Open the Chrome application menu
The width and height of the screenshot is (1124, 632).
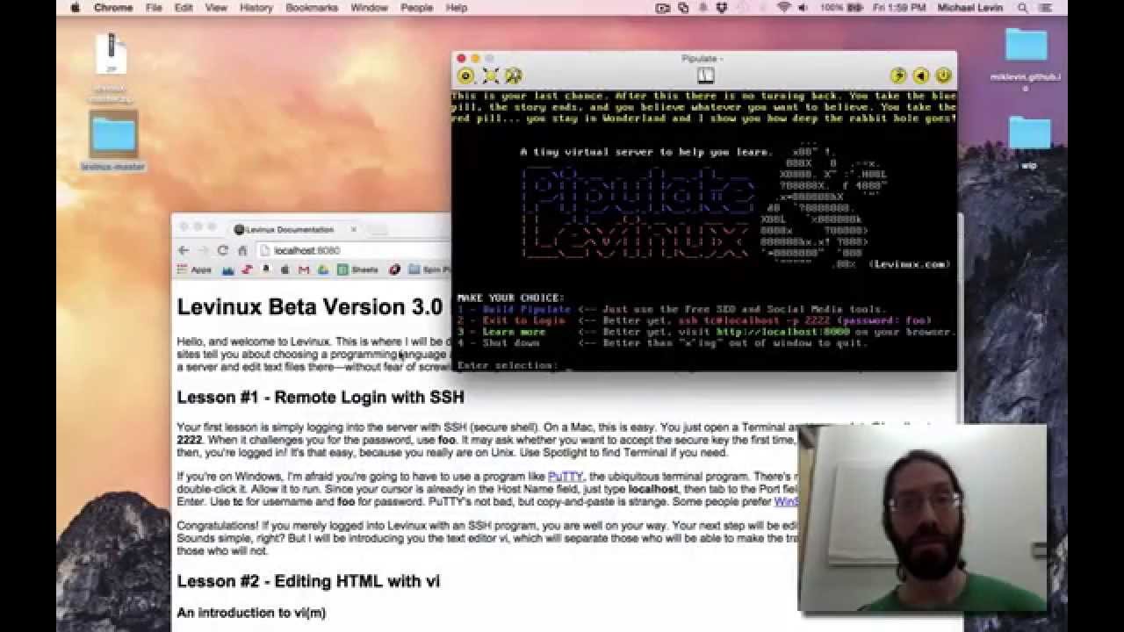[113, 7]
